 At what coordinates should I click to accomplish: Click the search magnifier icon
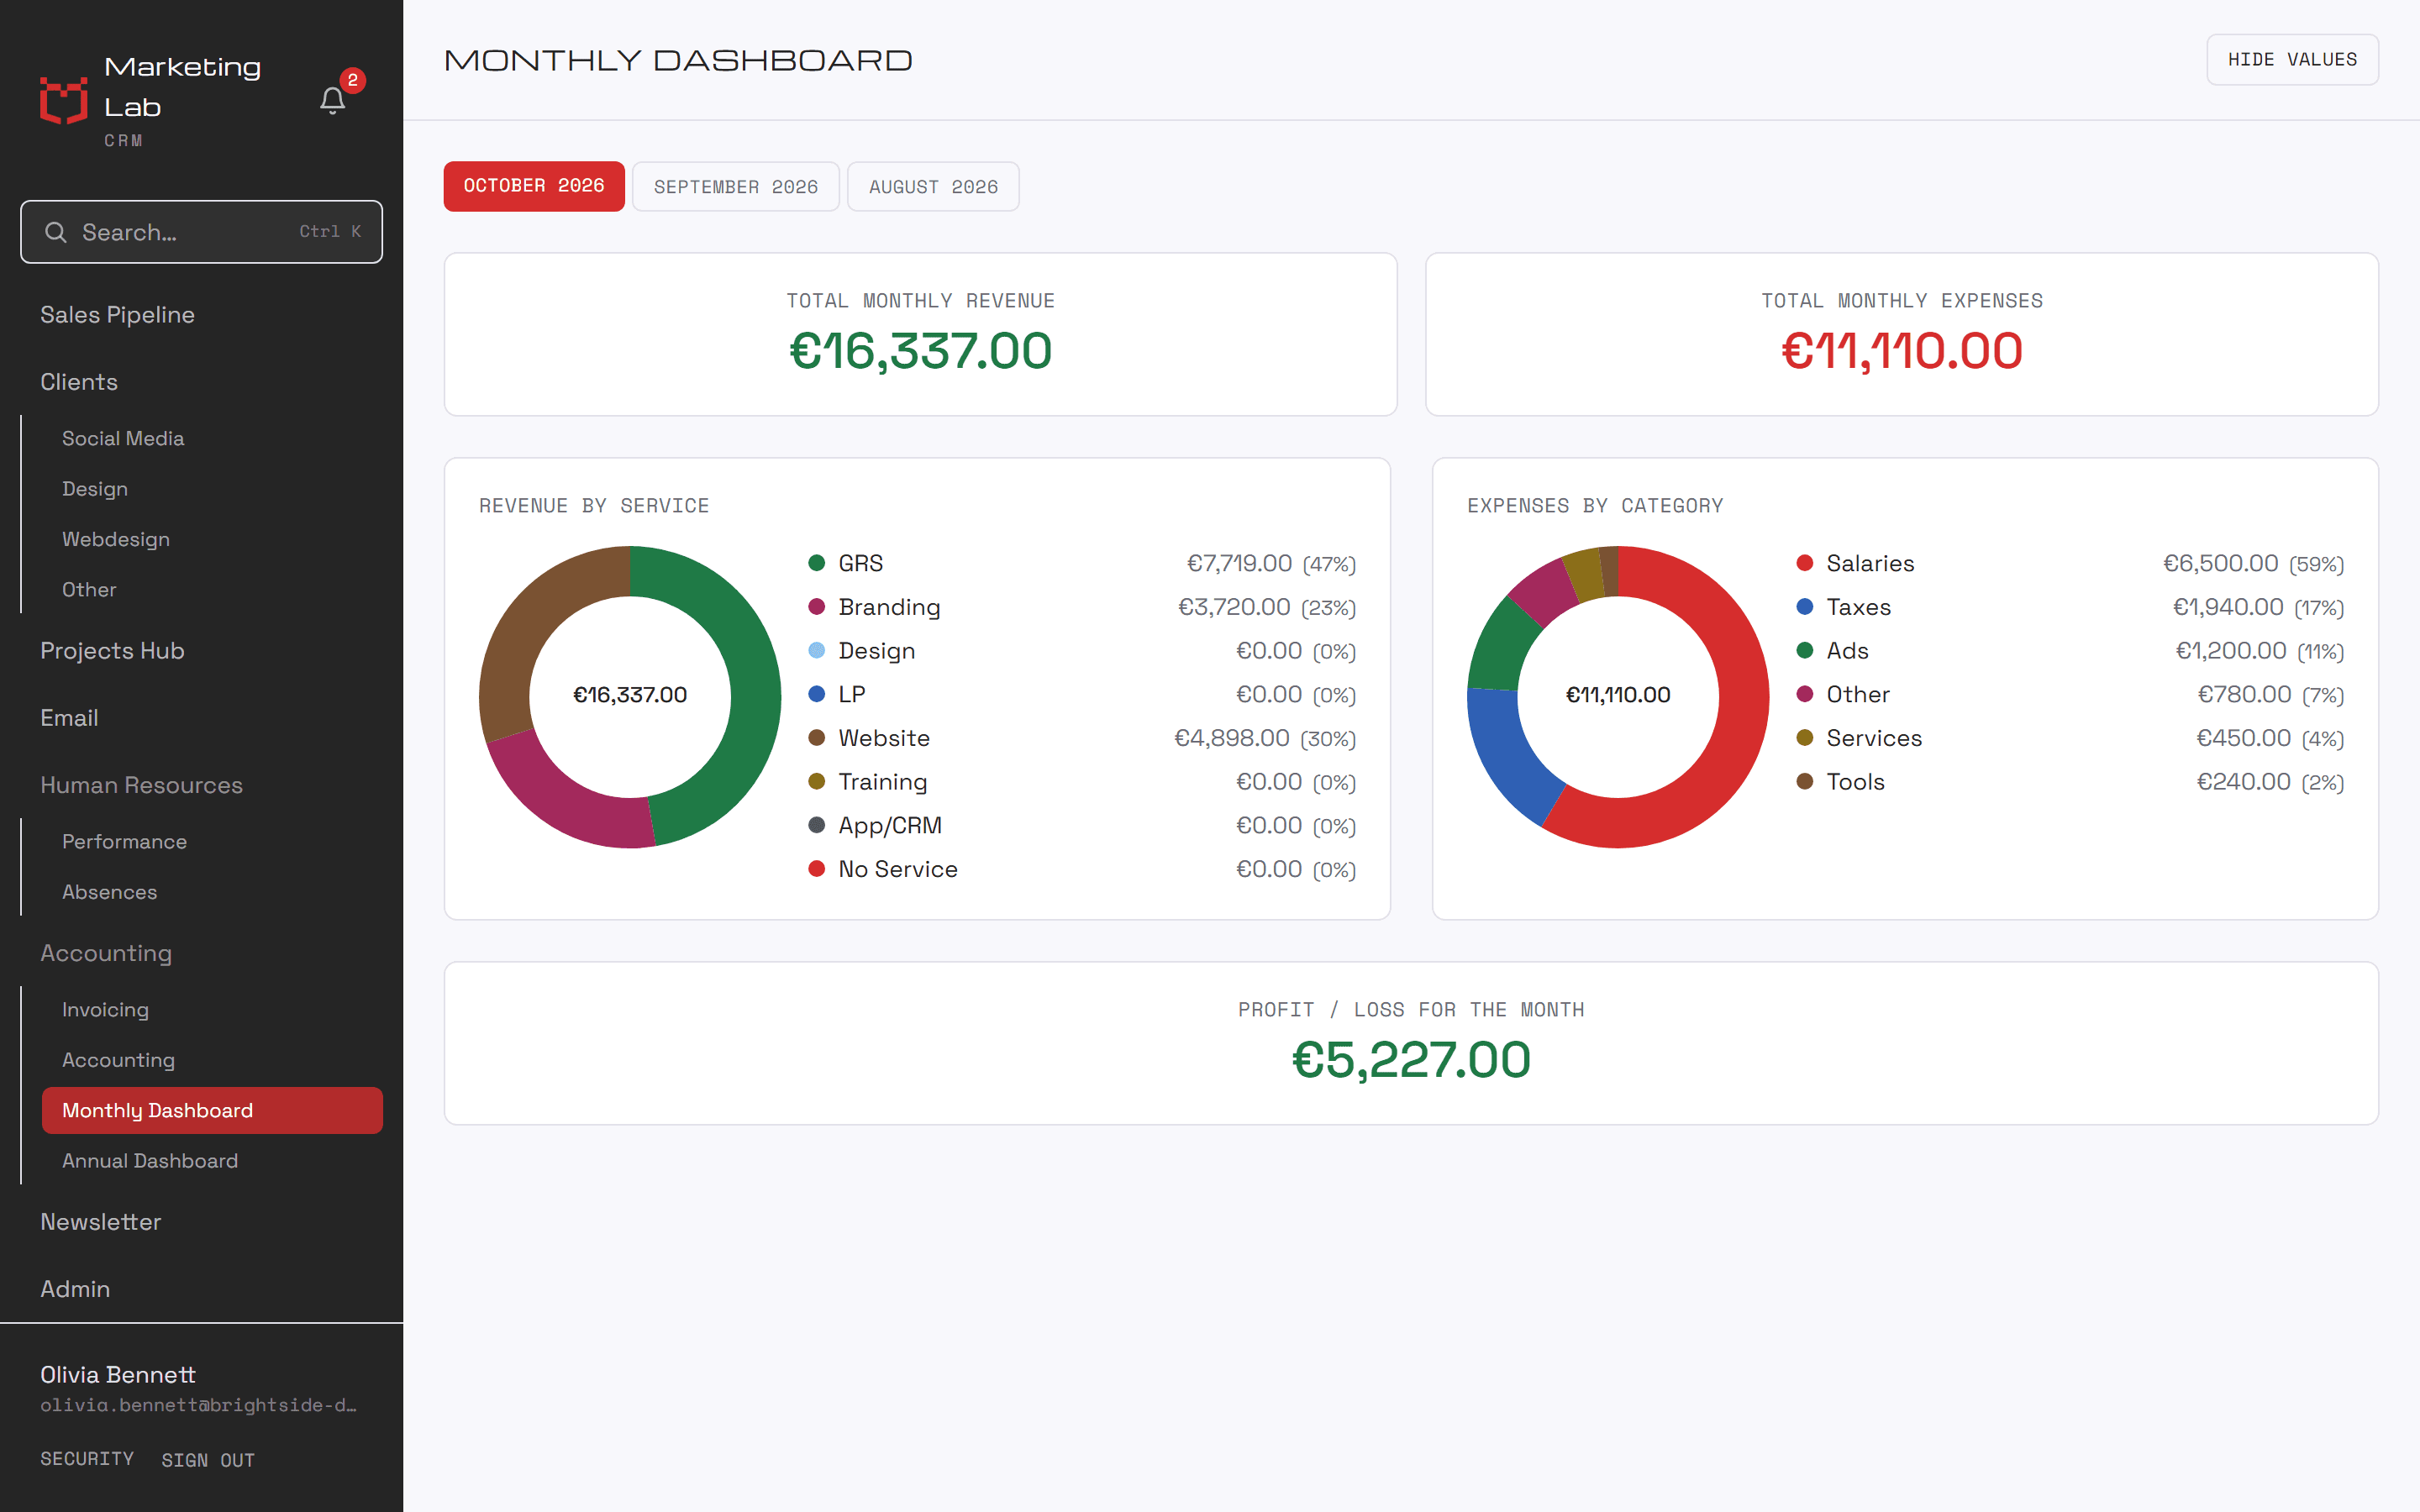(56, 232)
